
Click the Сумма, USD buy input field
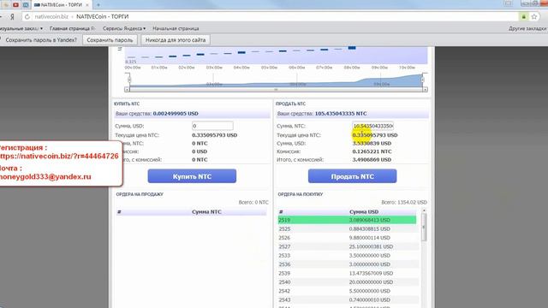coord(212,126)
